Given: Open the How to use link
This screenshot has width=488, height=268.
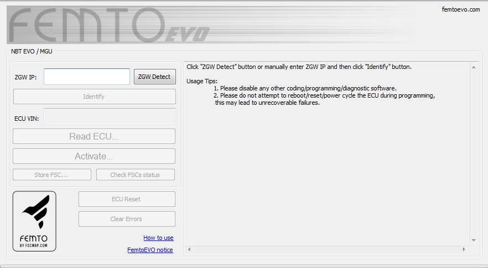Looking at the screenshot, I should pos(158,238).
